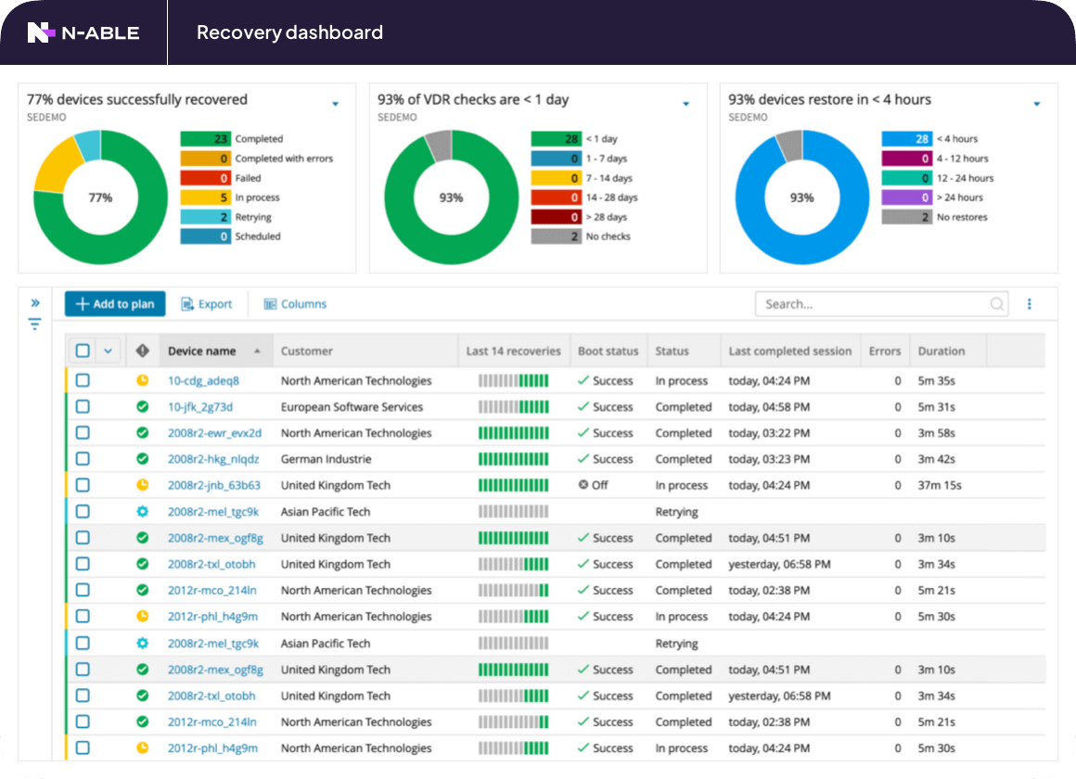Sort by the Customer column header
The image size is (1076, 779).
coord(307,351)
